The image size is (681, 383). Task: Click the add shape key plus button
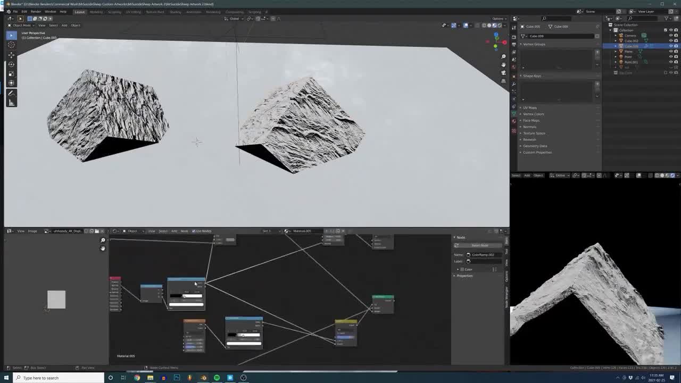[597, 84]
